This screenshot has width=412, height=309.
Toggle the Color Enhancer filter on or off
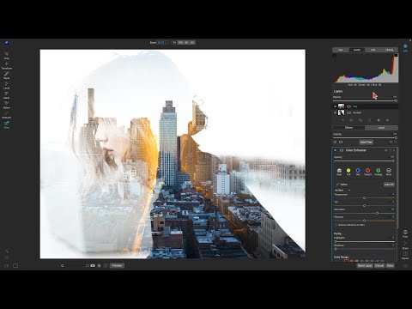pyautogui.click(x=335, y=150)
